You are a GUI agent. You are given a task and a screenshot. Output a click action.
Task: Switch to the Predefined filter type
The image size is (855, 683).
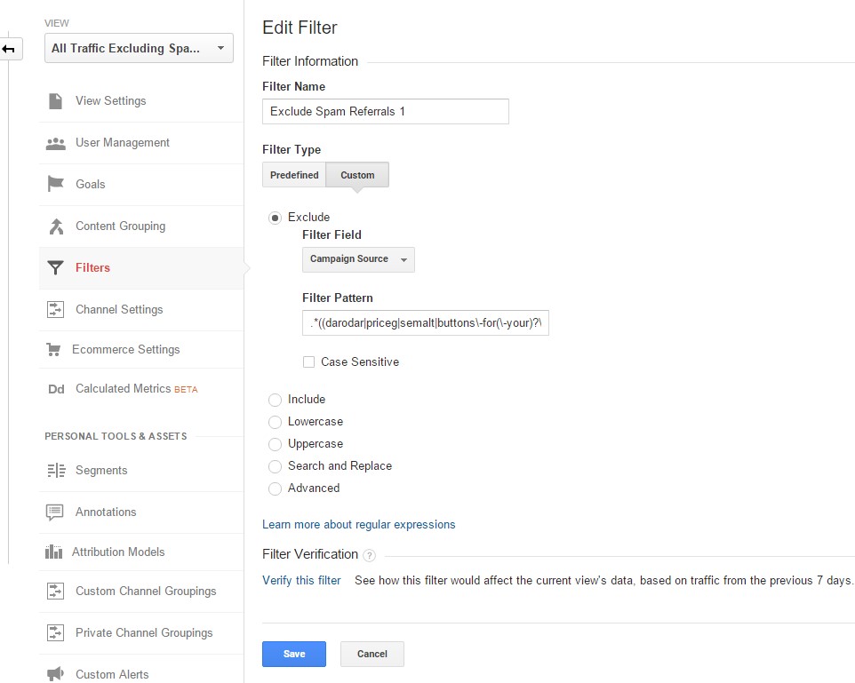(294, 175)
